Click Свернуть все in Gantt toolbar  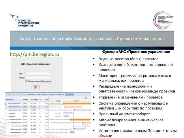coord(51,94)
